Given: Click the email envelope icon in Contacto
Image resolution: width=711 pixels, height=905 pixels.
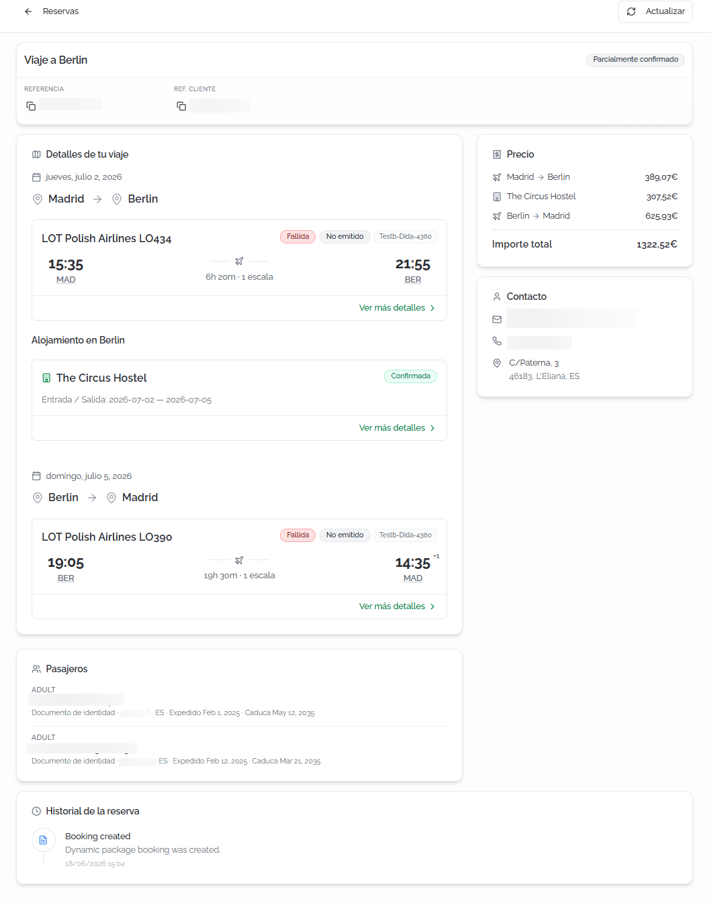Looking at the screenshot, I should click(497, 319).
